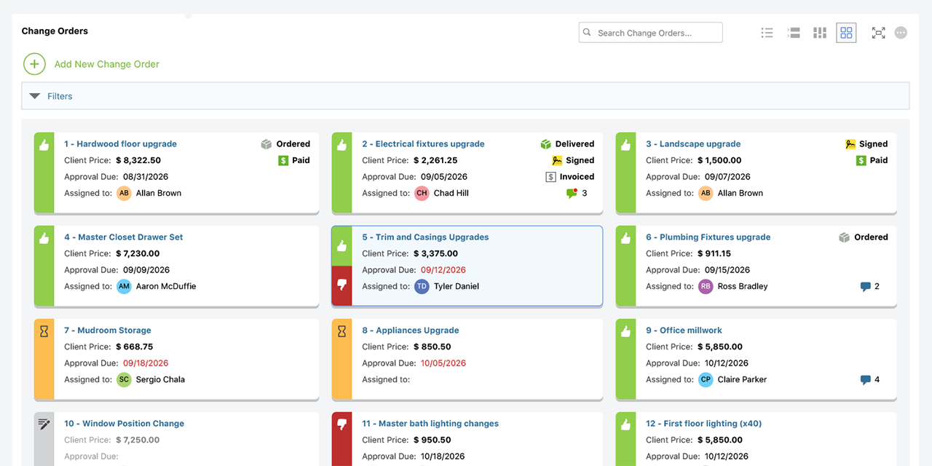Switch to detailed list view icon
This screenshot has width=932, height=466.
(794, 33)
